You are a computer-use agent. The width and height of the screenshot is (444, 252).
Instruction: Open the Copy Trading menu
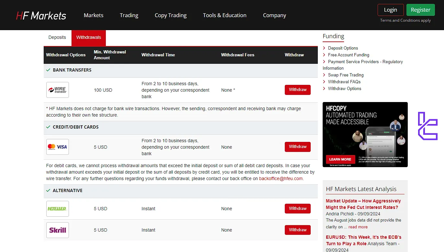pos(171,15)
